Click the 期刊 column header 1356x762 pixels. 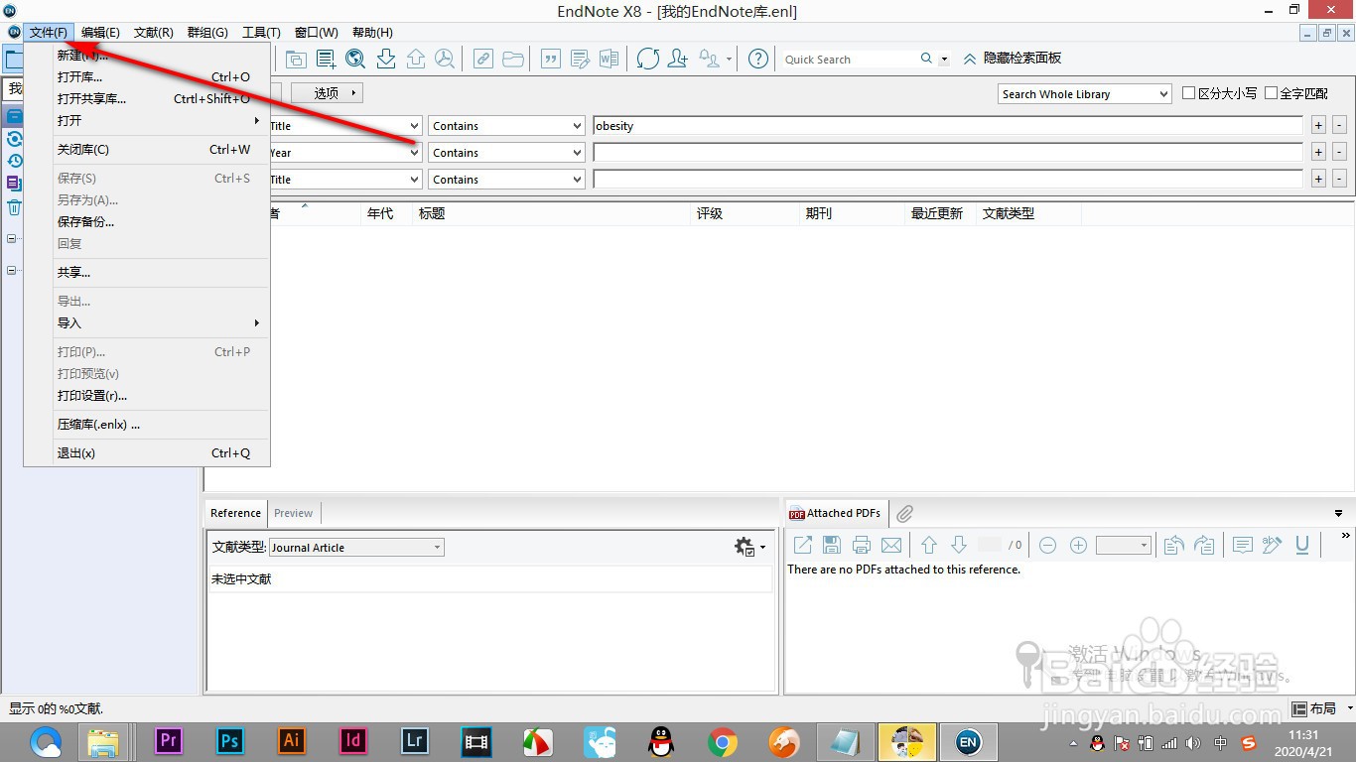tap(853, 213)
